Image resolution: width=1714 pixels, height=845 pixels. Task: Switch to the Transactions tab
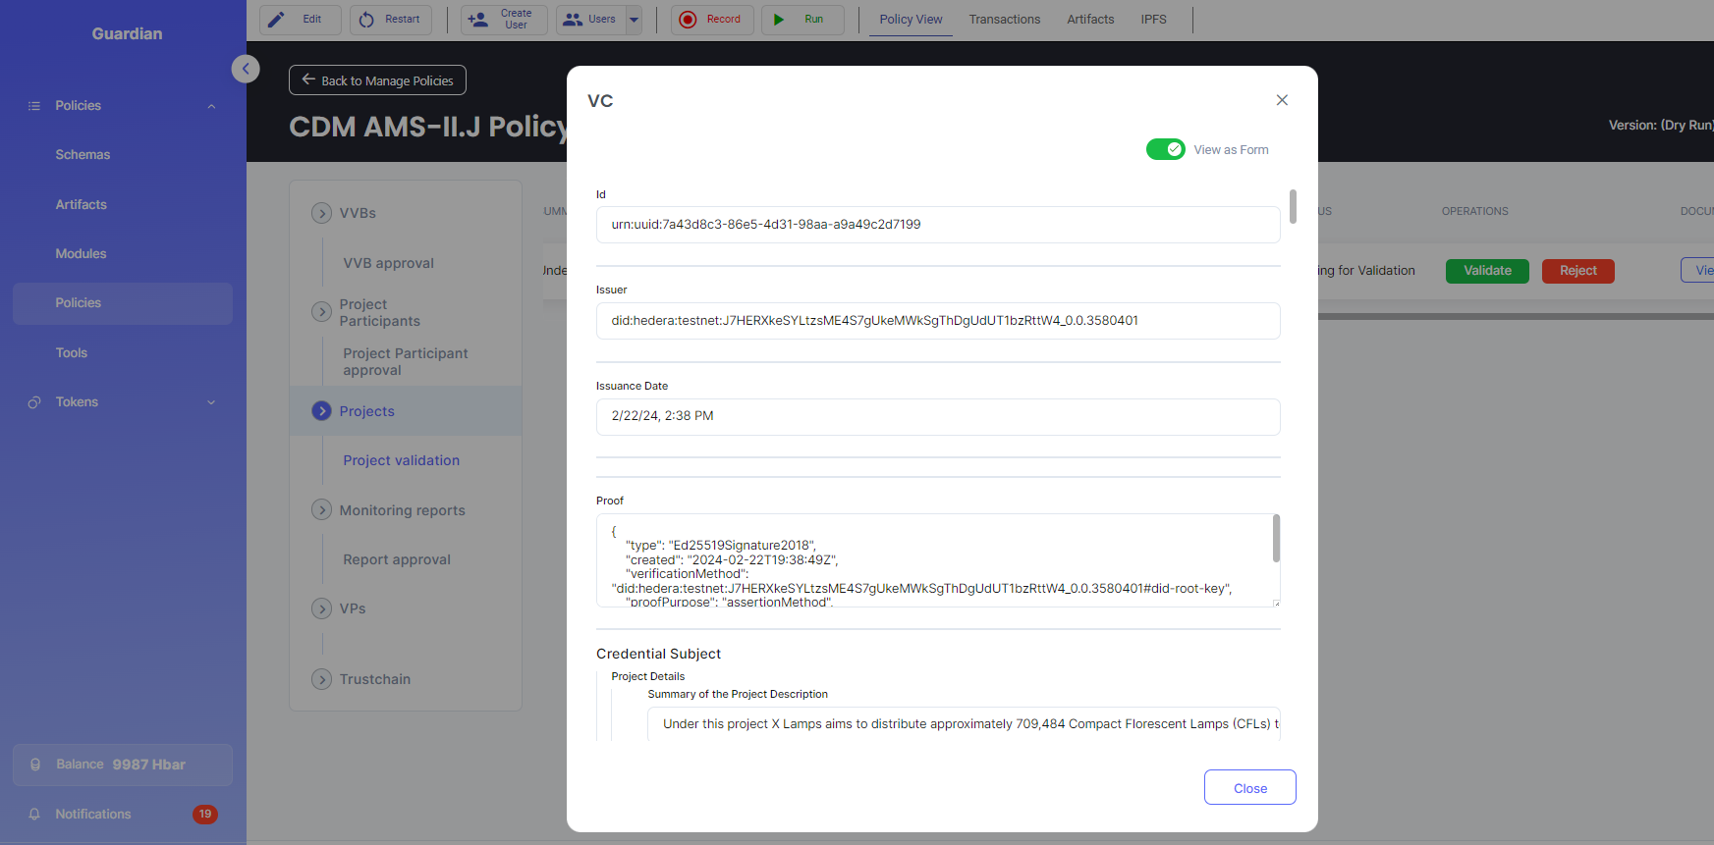point(1004,20)
